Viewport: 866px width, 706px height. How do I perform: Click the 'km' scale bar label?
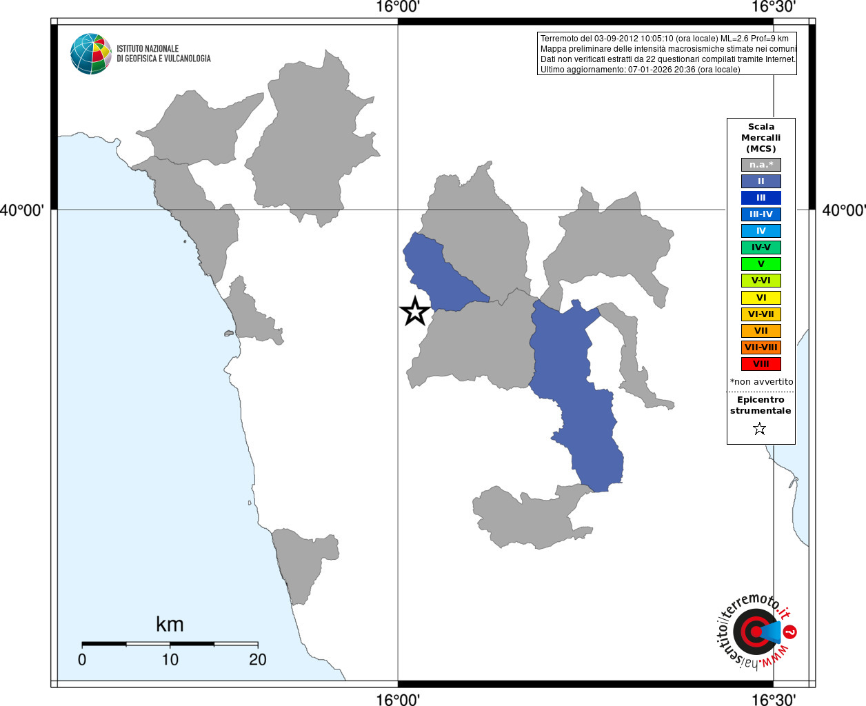[170, 625]
